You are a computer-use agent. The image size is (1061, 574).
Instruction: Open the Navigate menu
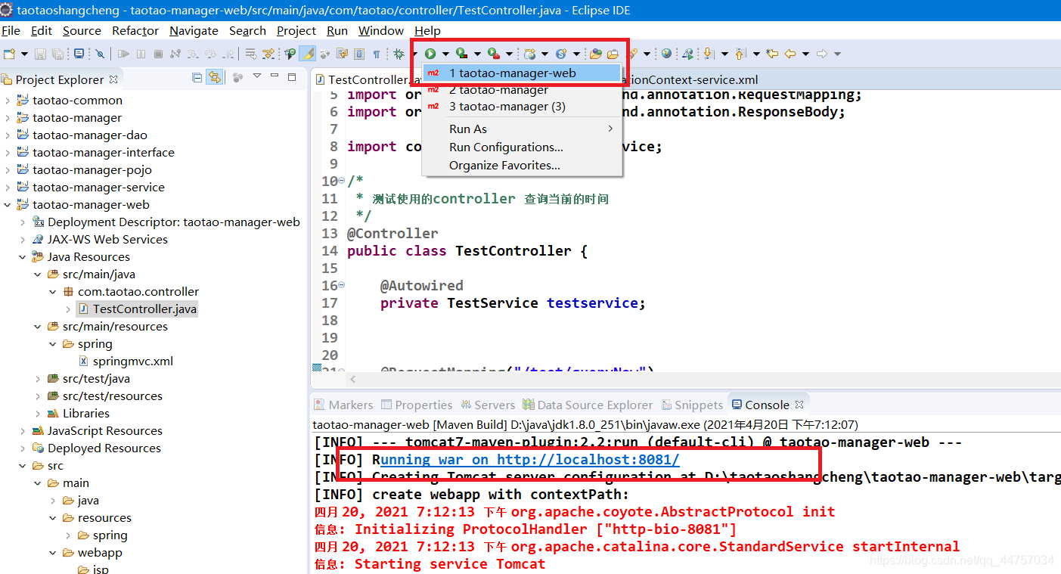point(194,31)
